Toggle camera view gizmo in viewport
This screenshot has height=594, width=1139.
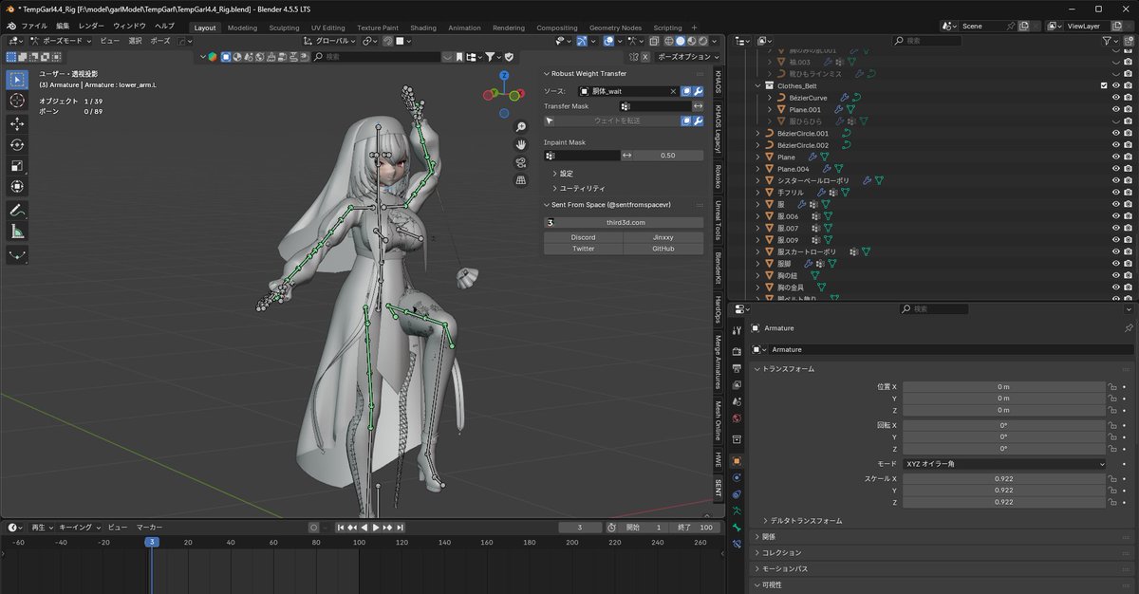click(x=521, y=161)
